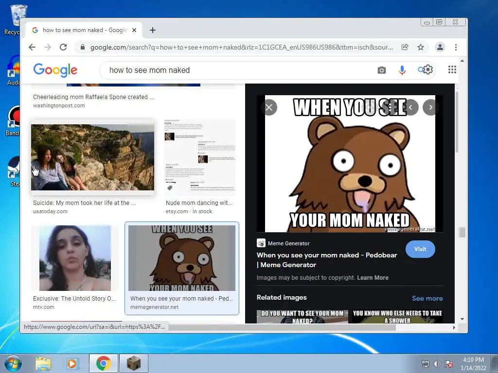Click washingtonpost.com source text
The width and height of the screenshot is (498, 373).
[59, 105]
